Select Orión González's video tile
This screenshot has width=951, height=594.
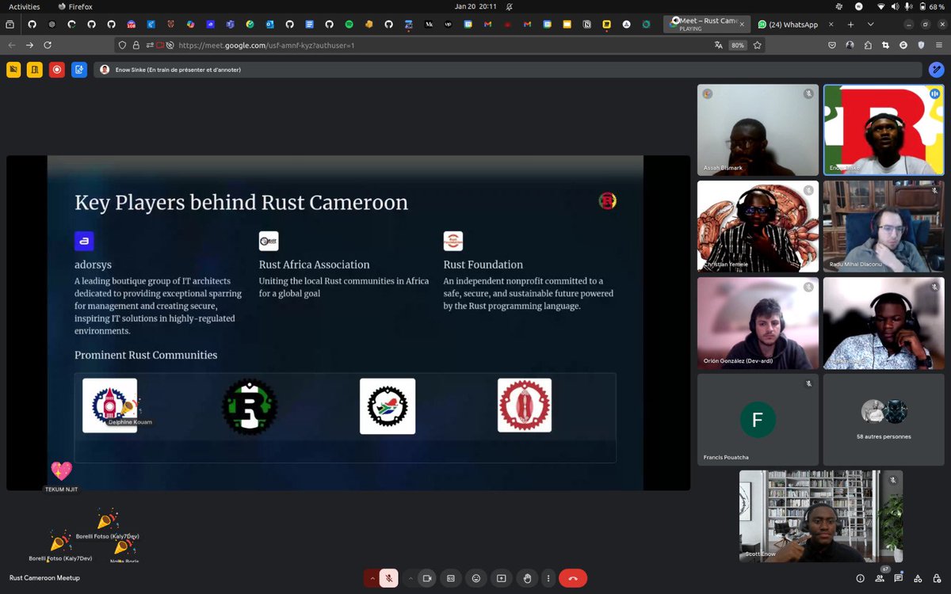[758, 323]
